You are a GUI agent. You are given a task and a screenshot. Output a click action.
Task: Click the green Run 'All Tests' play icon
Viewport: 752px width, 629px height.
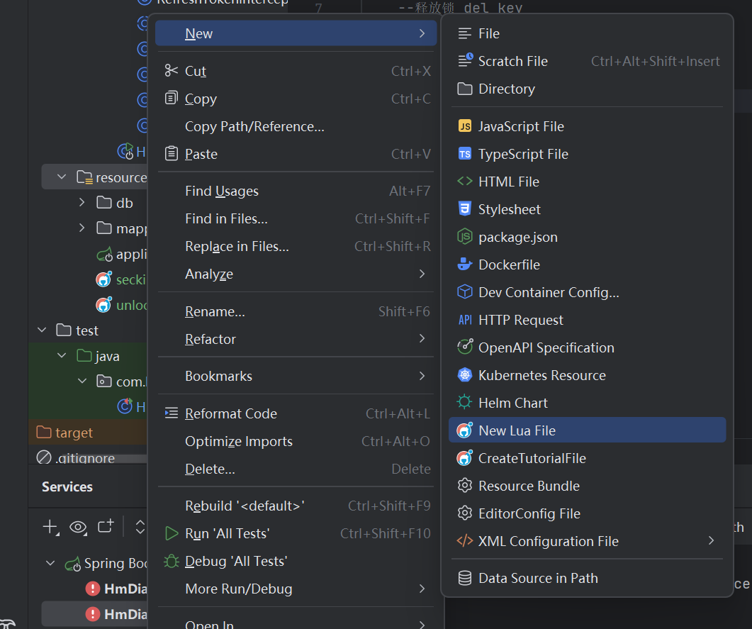(172, 533)
